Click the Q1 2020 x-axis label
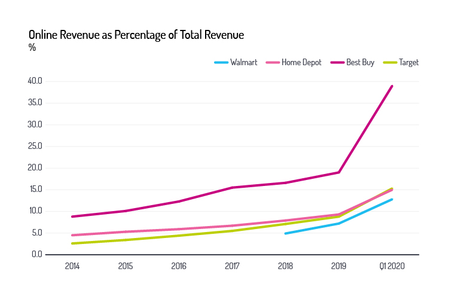 click(x=392, y=266)
